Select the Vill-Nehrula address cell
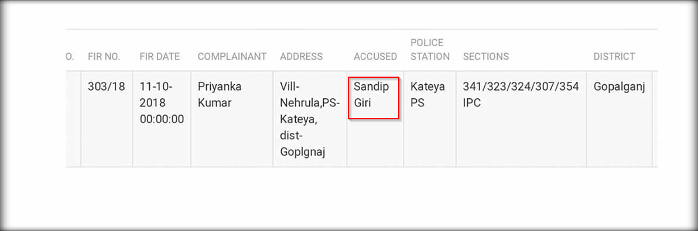The width and height of the screenshot is (698, 231). (x=310, y=119)
